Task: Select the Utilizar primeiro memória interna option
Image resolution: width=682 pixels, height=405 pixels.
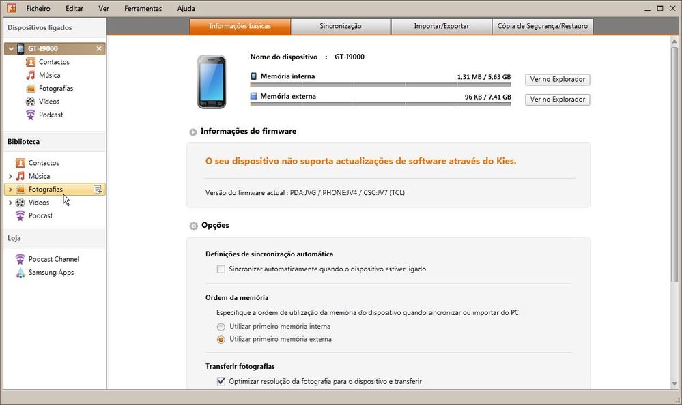Action: click(x=221, y=327)
